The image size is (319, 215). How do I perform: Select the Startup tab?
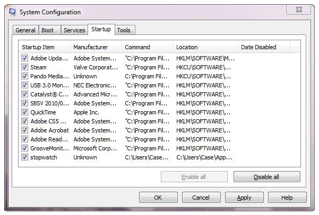click(101, 30)
